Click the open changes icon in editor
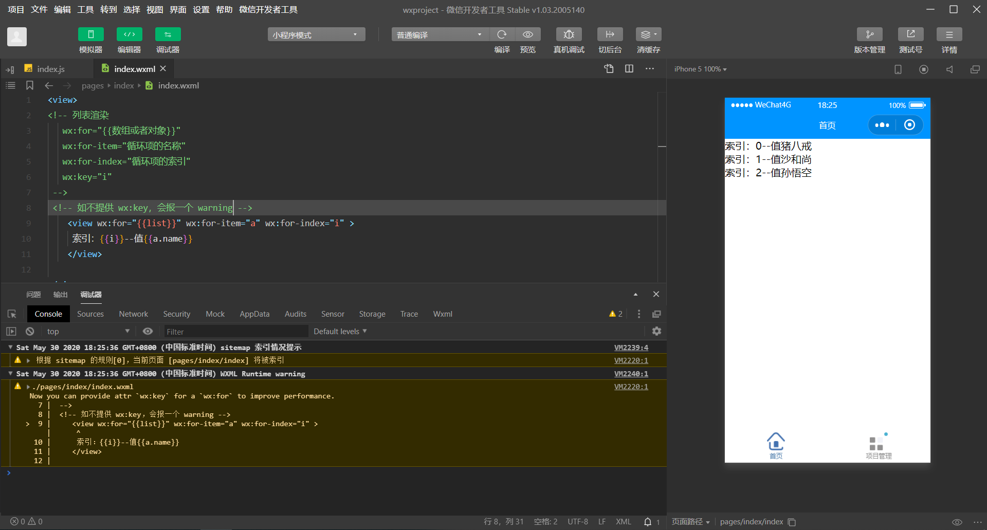 click(609, 69)
